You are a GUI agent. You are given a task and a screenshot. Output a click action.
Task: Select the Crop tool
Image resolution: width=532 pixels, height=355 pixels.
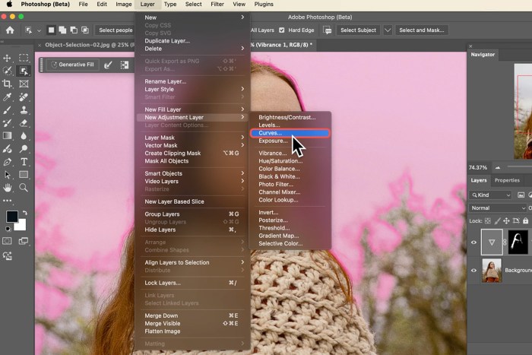tap(7, 84)
